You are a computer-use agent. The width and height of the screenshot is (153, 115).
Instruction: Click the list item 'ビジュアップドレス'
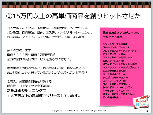114,54
